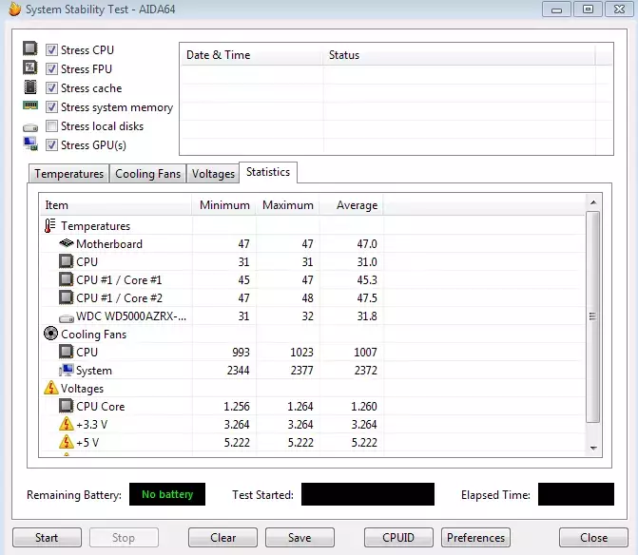Click the Cooling Fans group label

coord(93,335)
